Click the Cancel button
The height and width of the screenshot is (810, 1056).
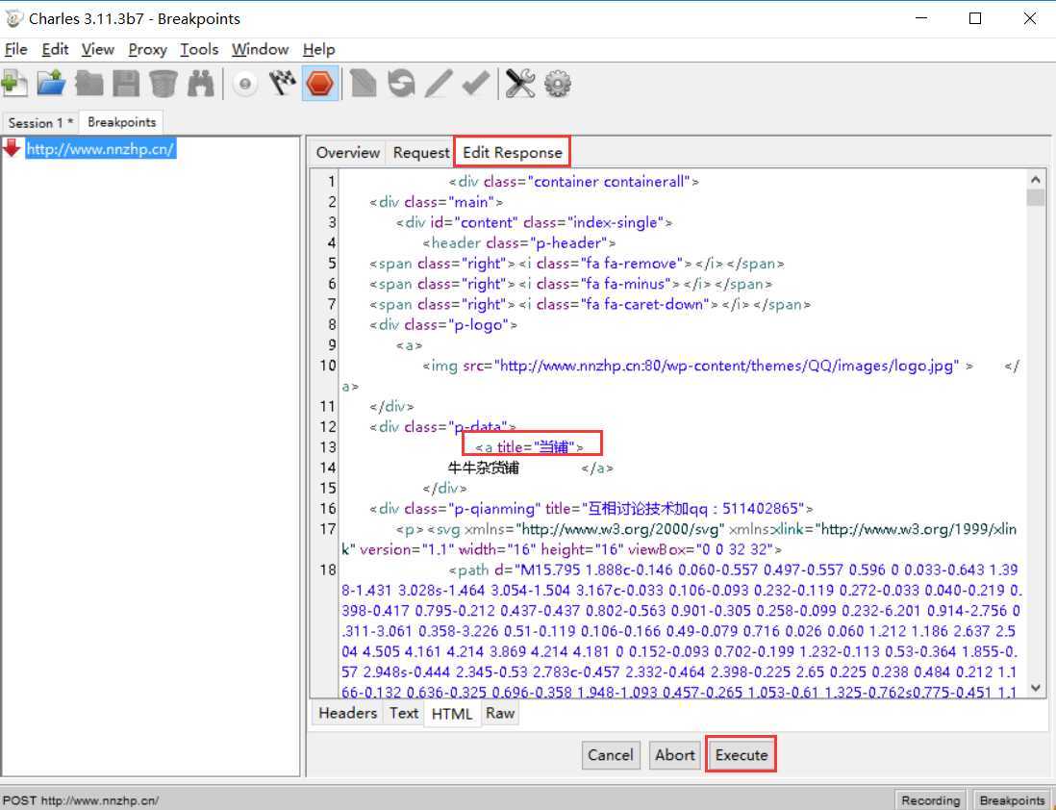(x=610, y=755)
